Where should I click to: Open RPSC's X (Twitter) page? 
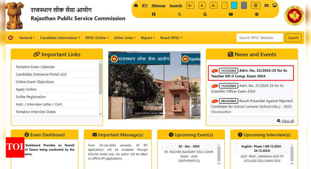(x=180, y=14)
